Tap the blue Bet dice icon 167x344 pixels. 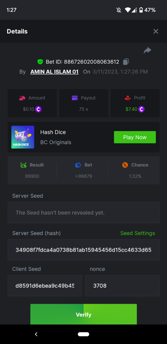78,165
